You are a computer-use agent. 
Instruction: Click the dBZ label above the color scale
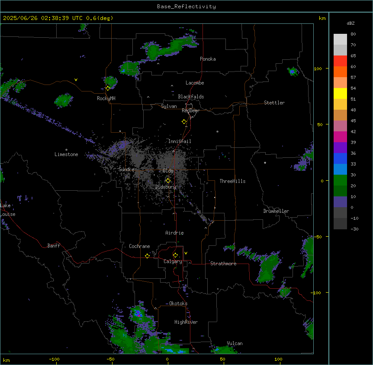point(350,23)
